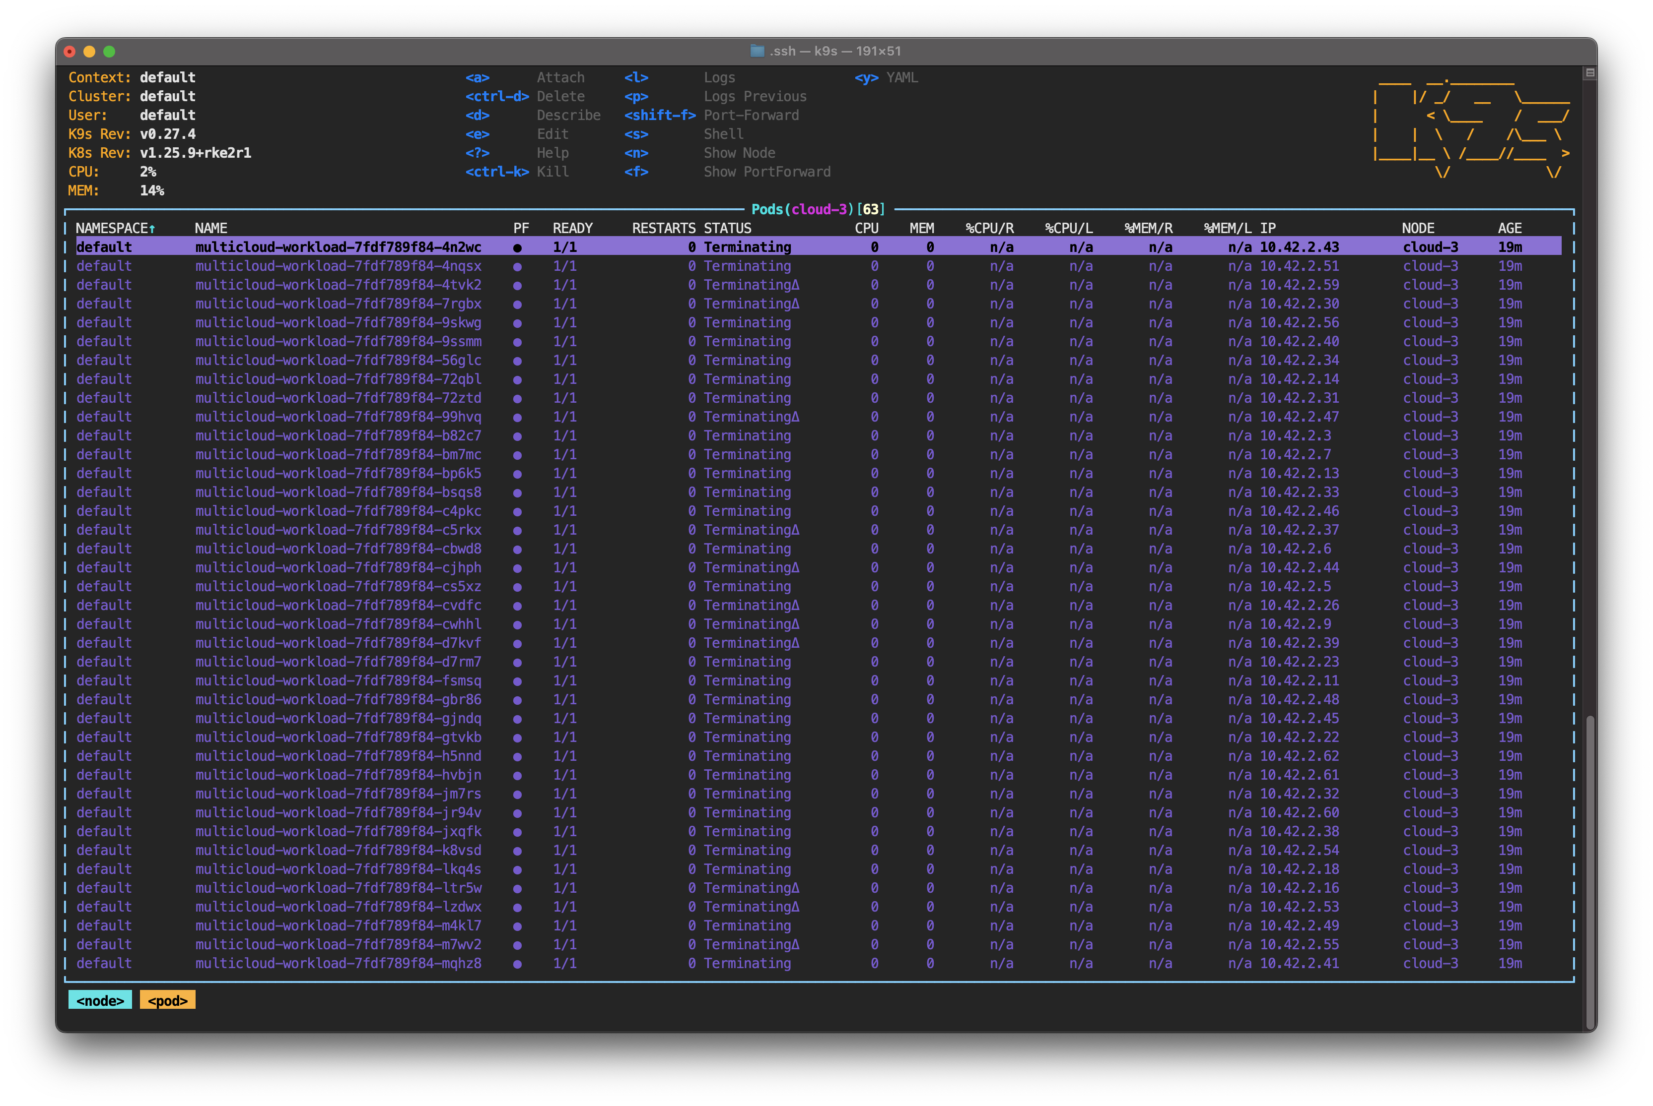The width and height of the screenshot is (1653, 1106).
Task: Select pod multicloud-workload-7fdf789f84-m4kl7
Action: 819,925
